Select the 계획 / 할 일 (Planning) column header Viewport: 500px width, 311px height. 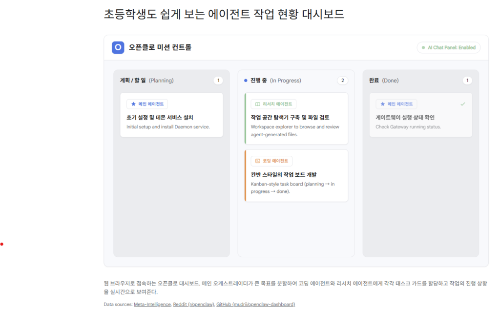[147, 81]
